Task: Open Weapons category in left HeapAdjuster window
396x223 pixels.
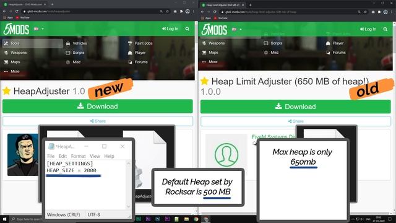Action: pos(15,53)
